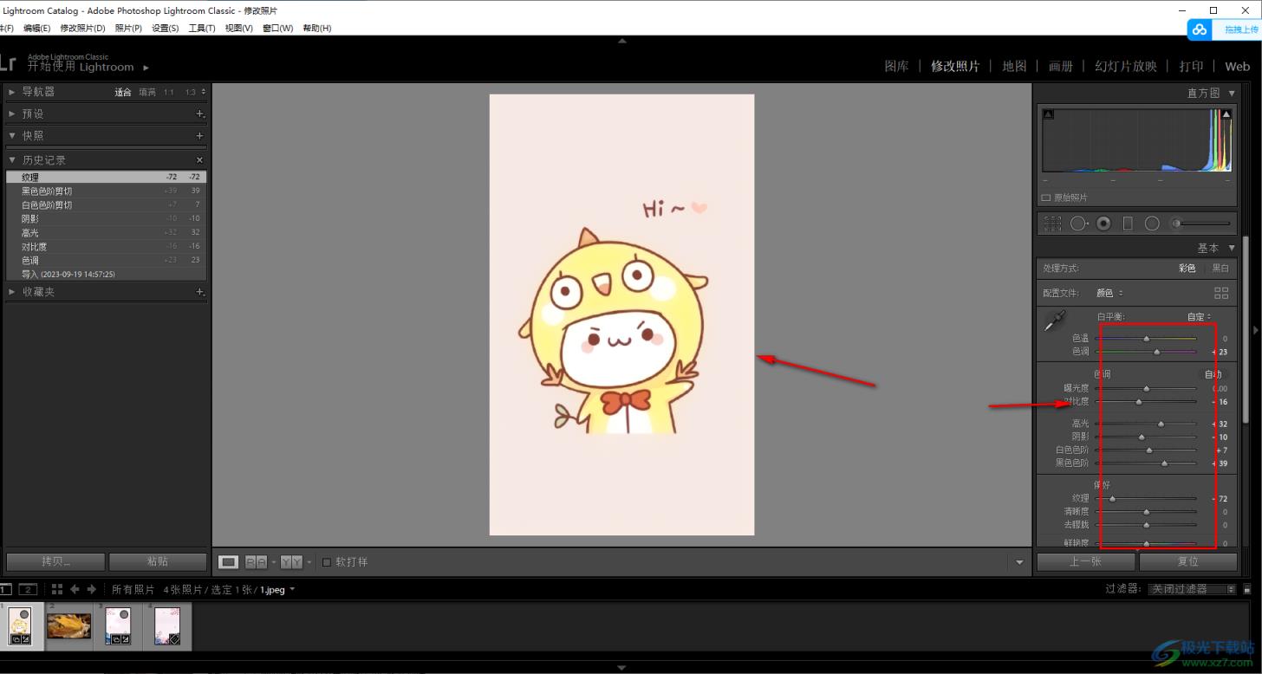
Task: Open the profile browser grid icon
Action: click(1221, 293)
